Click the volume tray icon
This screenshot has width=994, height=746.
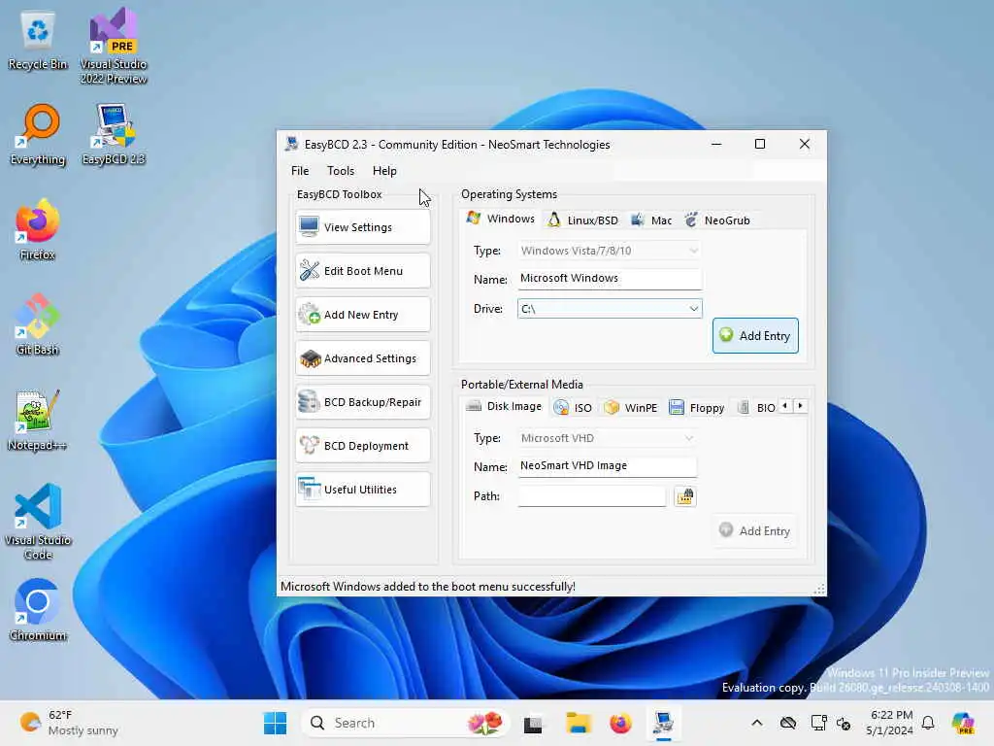click(844, 723)
